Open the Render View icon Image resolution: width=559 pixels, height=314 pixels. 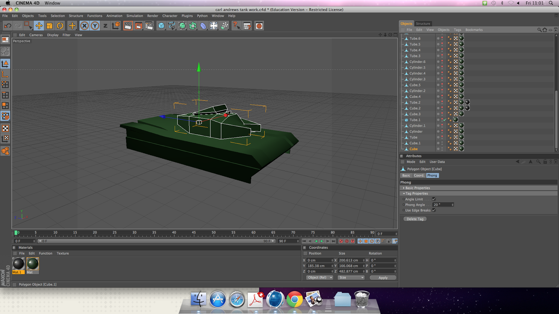[128, 25]
